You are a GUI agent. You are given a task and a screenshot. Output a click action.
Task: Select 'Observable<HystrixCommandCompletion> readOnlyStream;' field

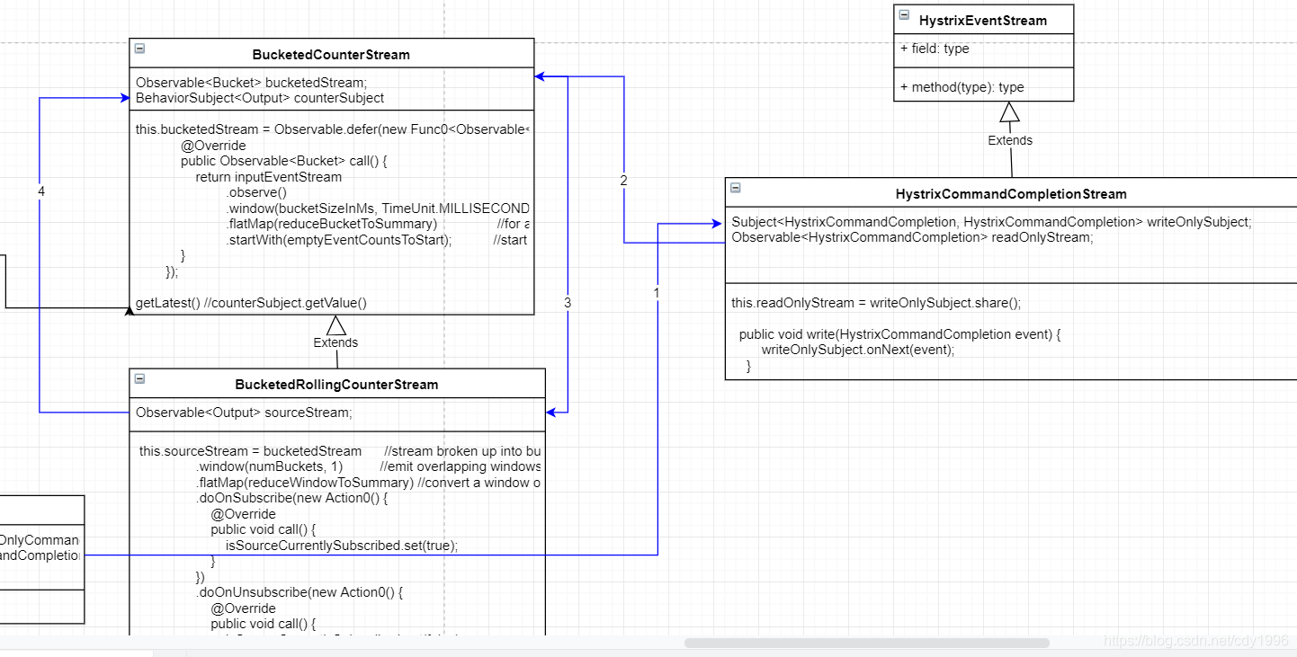click(x=912, y=237)
